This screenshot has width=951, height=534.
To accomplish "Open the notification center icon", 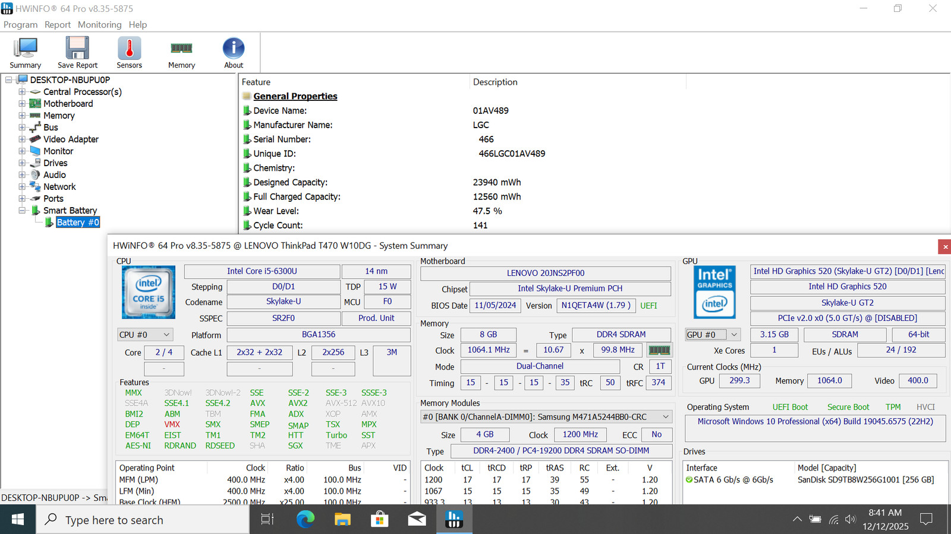I will coord(926,520).
